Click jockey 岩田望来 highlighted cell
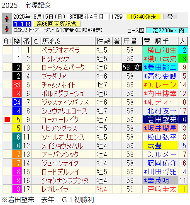Viewport: 190px width, 205px height. click(160, 119)
